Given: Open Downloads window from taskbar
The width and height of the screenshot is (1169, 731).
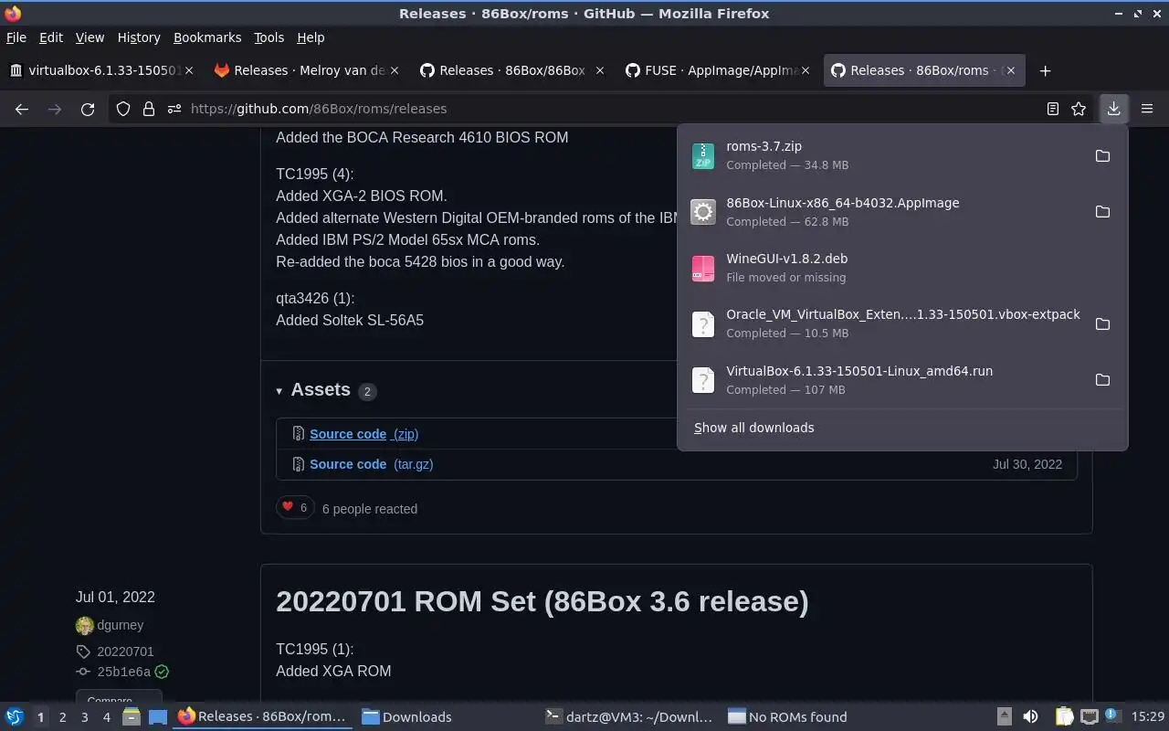Looking at the screenshot, I should pyautogui.click(x=446, y=717).
